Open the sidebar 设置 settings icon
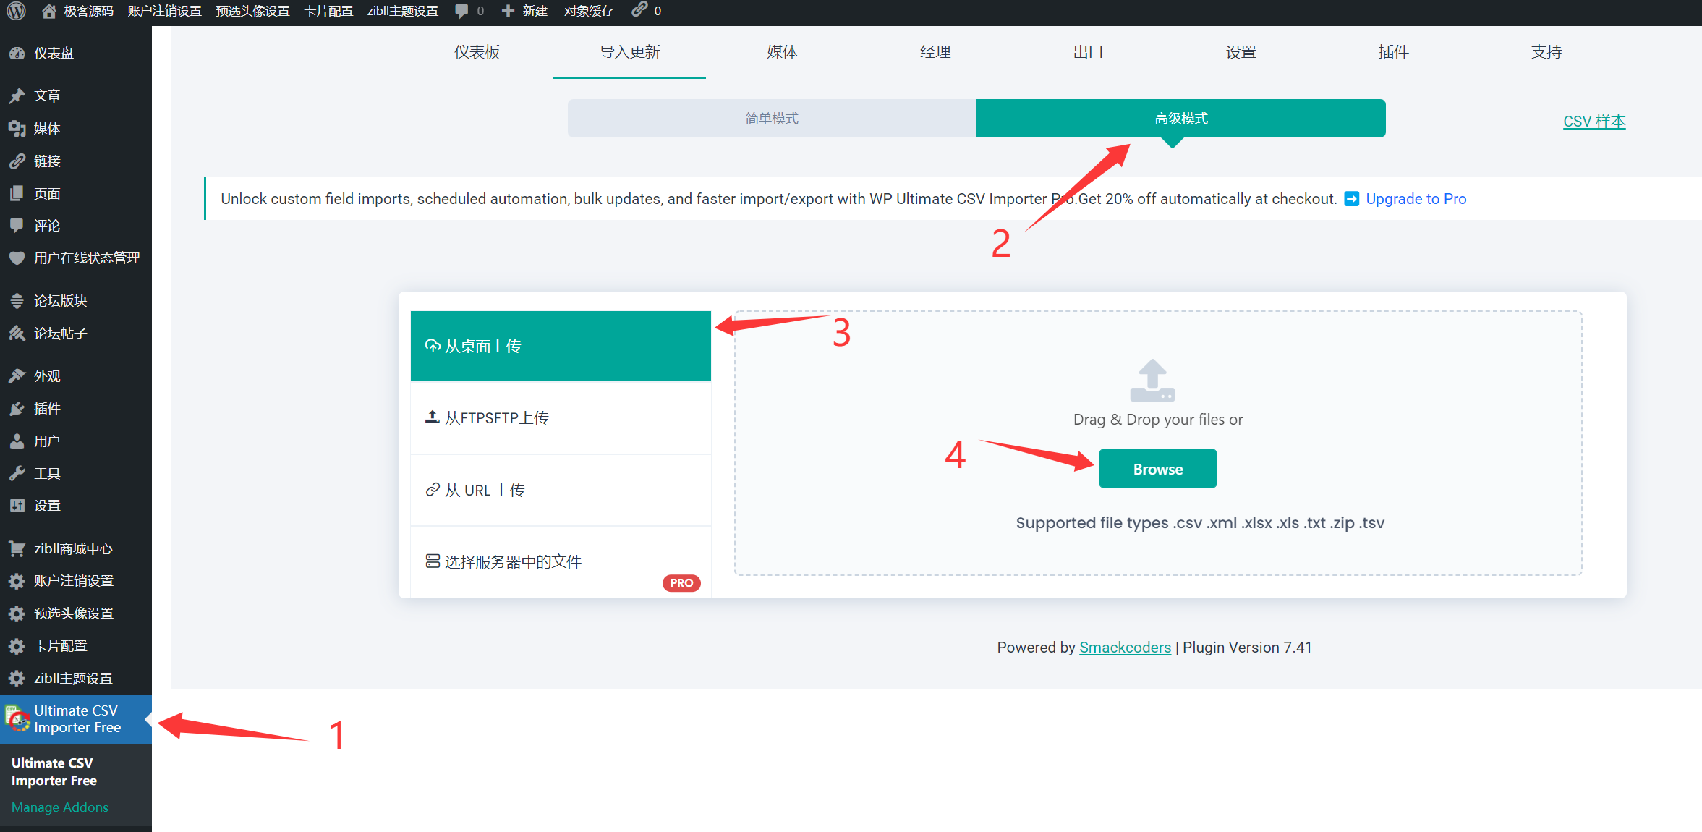 (x=17, y=505)
